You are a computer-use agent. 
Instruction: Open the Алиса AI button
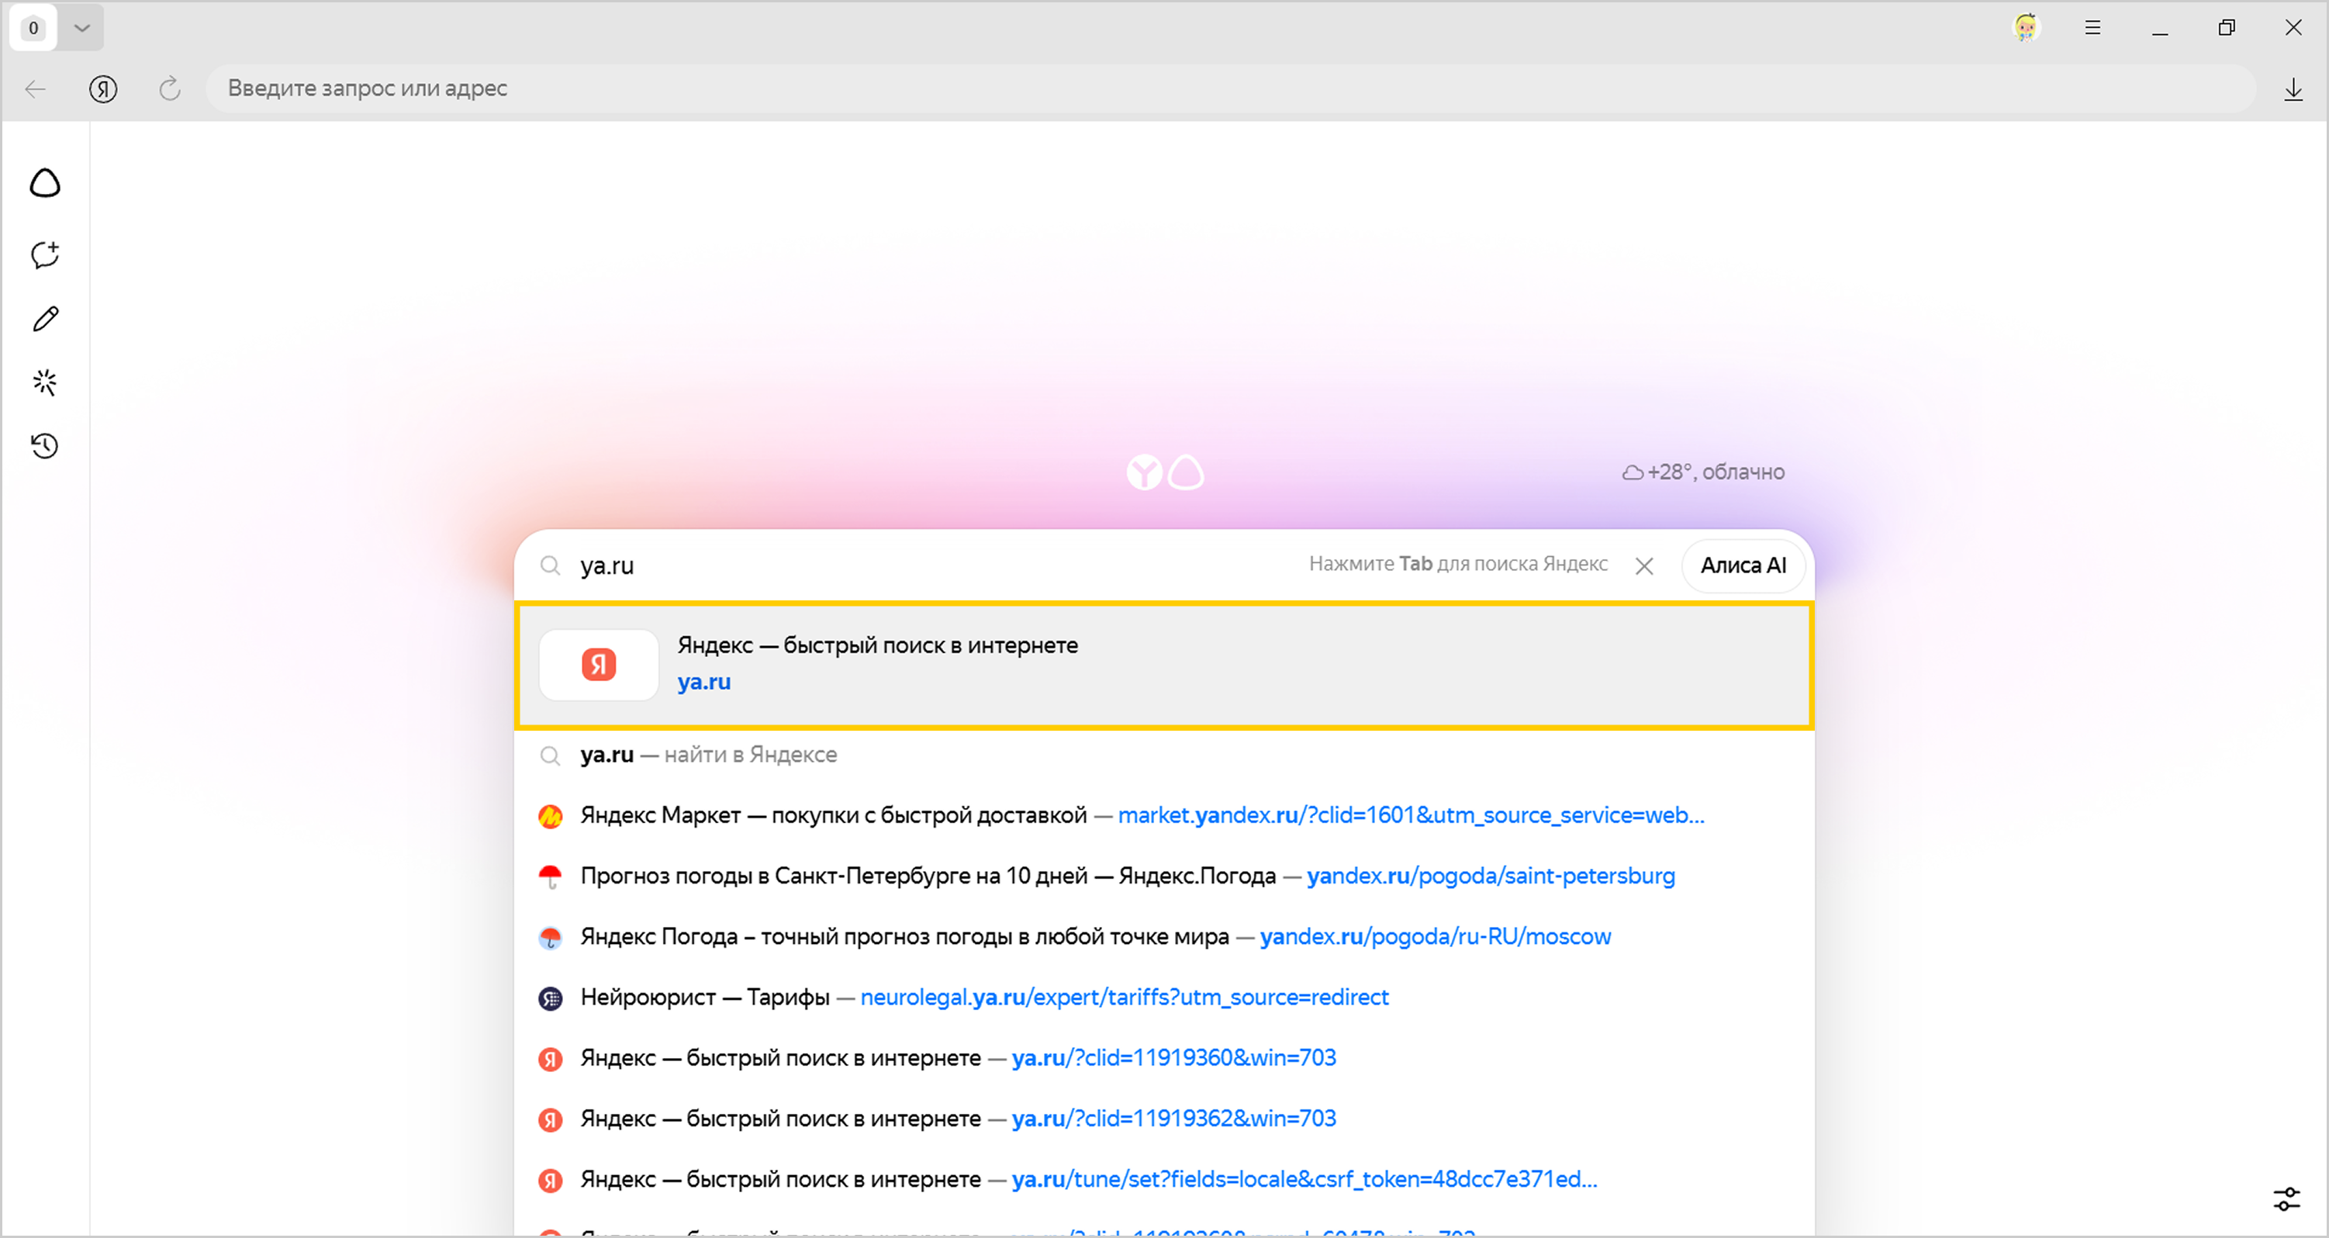(1743, 566)
